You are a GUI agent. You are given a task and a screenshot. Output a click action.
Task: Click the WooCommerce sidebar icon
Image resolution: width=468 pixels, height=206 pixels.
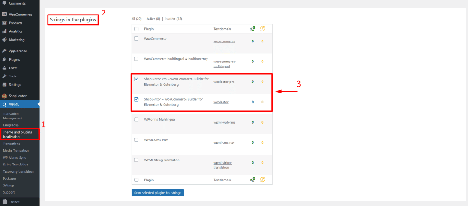4,14
